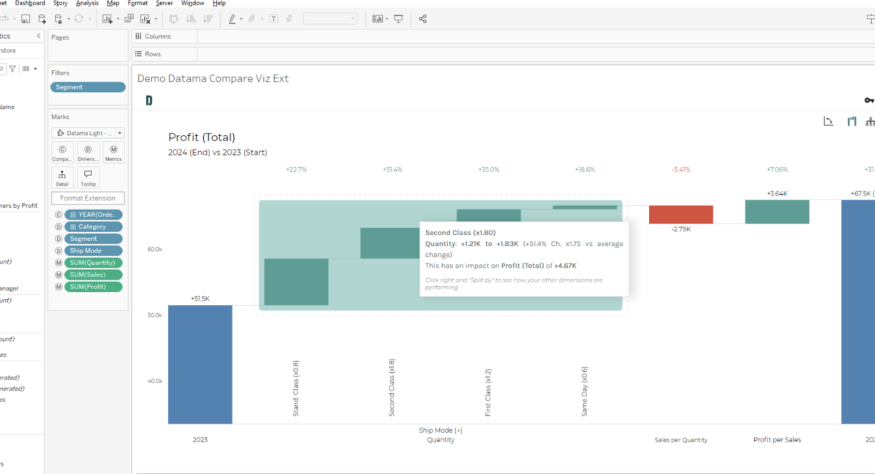The width and height of the screenshot is (875, 474).
Task: Click the Segment filter pill
Action: pos(88,87)
